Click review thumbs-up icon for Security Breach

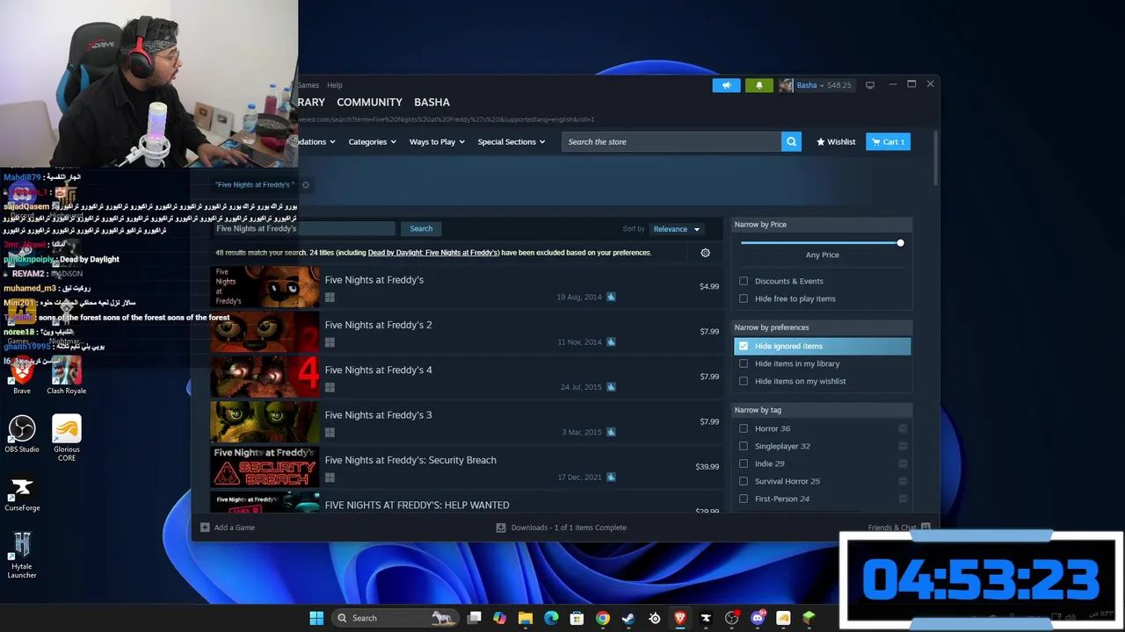[x=611, y=478]
